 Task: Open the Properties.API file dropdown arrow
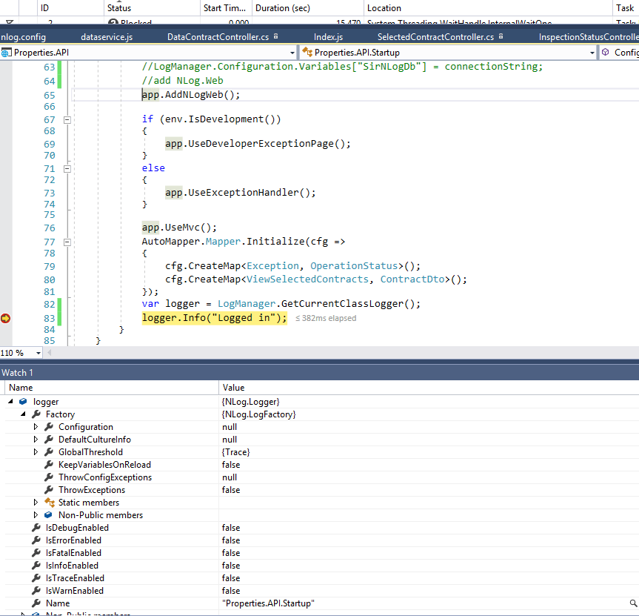tap(293, 53)
